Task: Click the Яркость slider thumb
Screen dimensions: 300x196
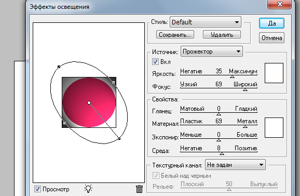Action: [232, 76]
